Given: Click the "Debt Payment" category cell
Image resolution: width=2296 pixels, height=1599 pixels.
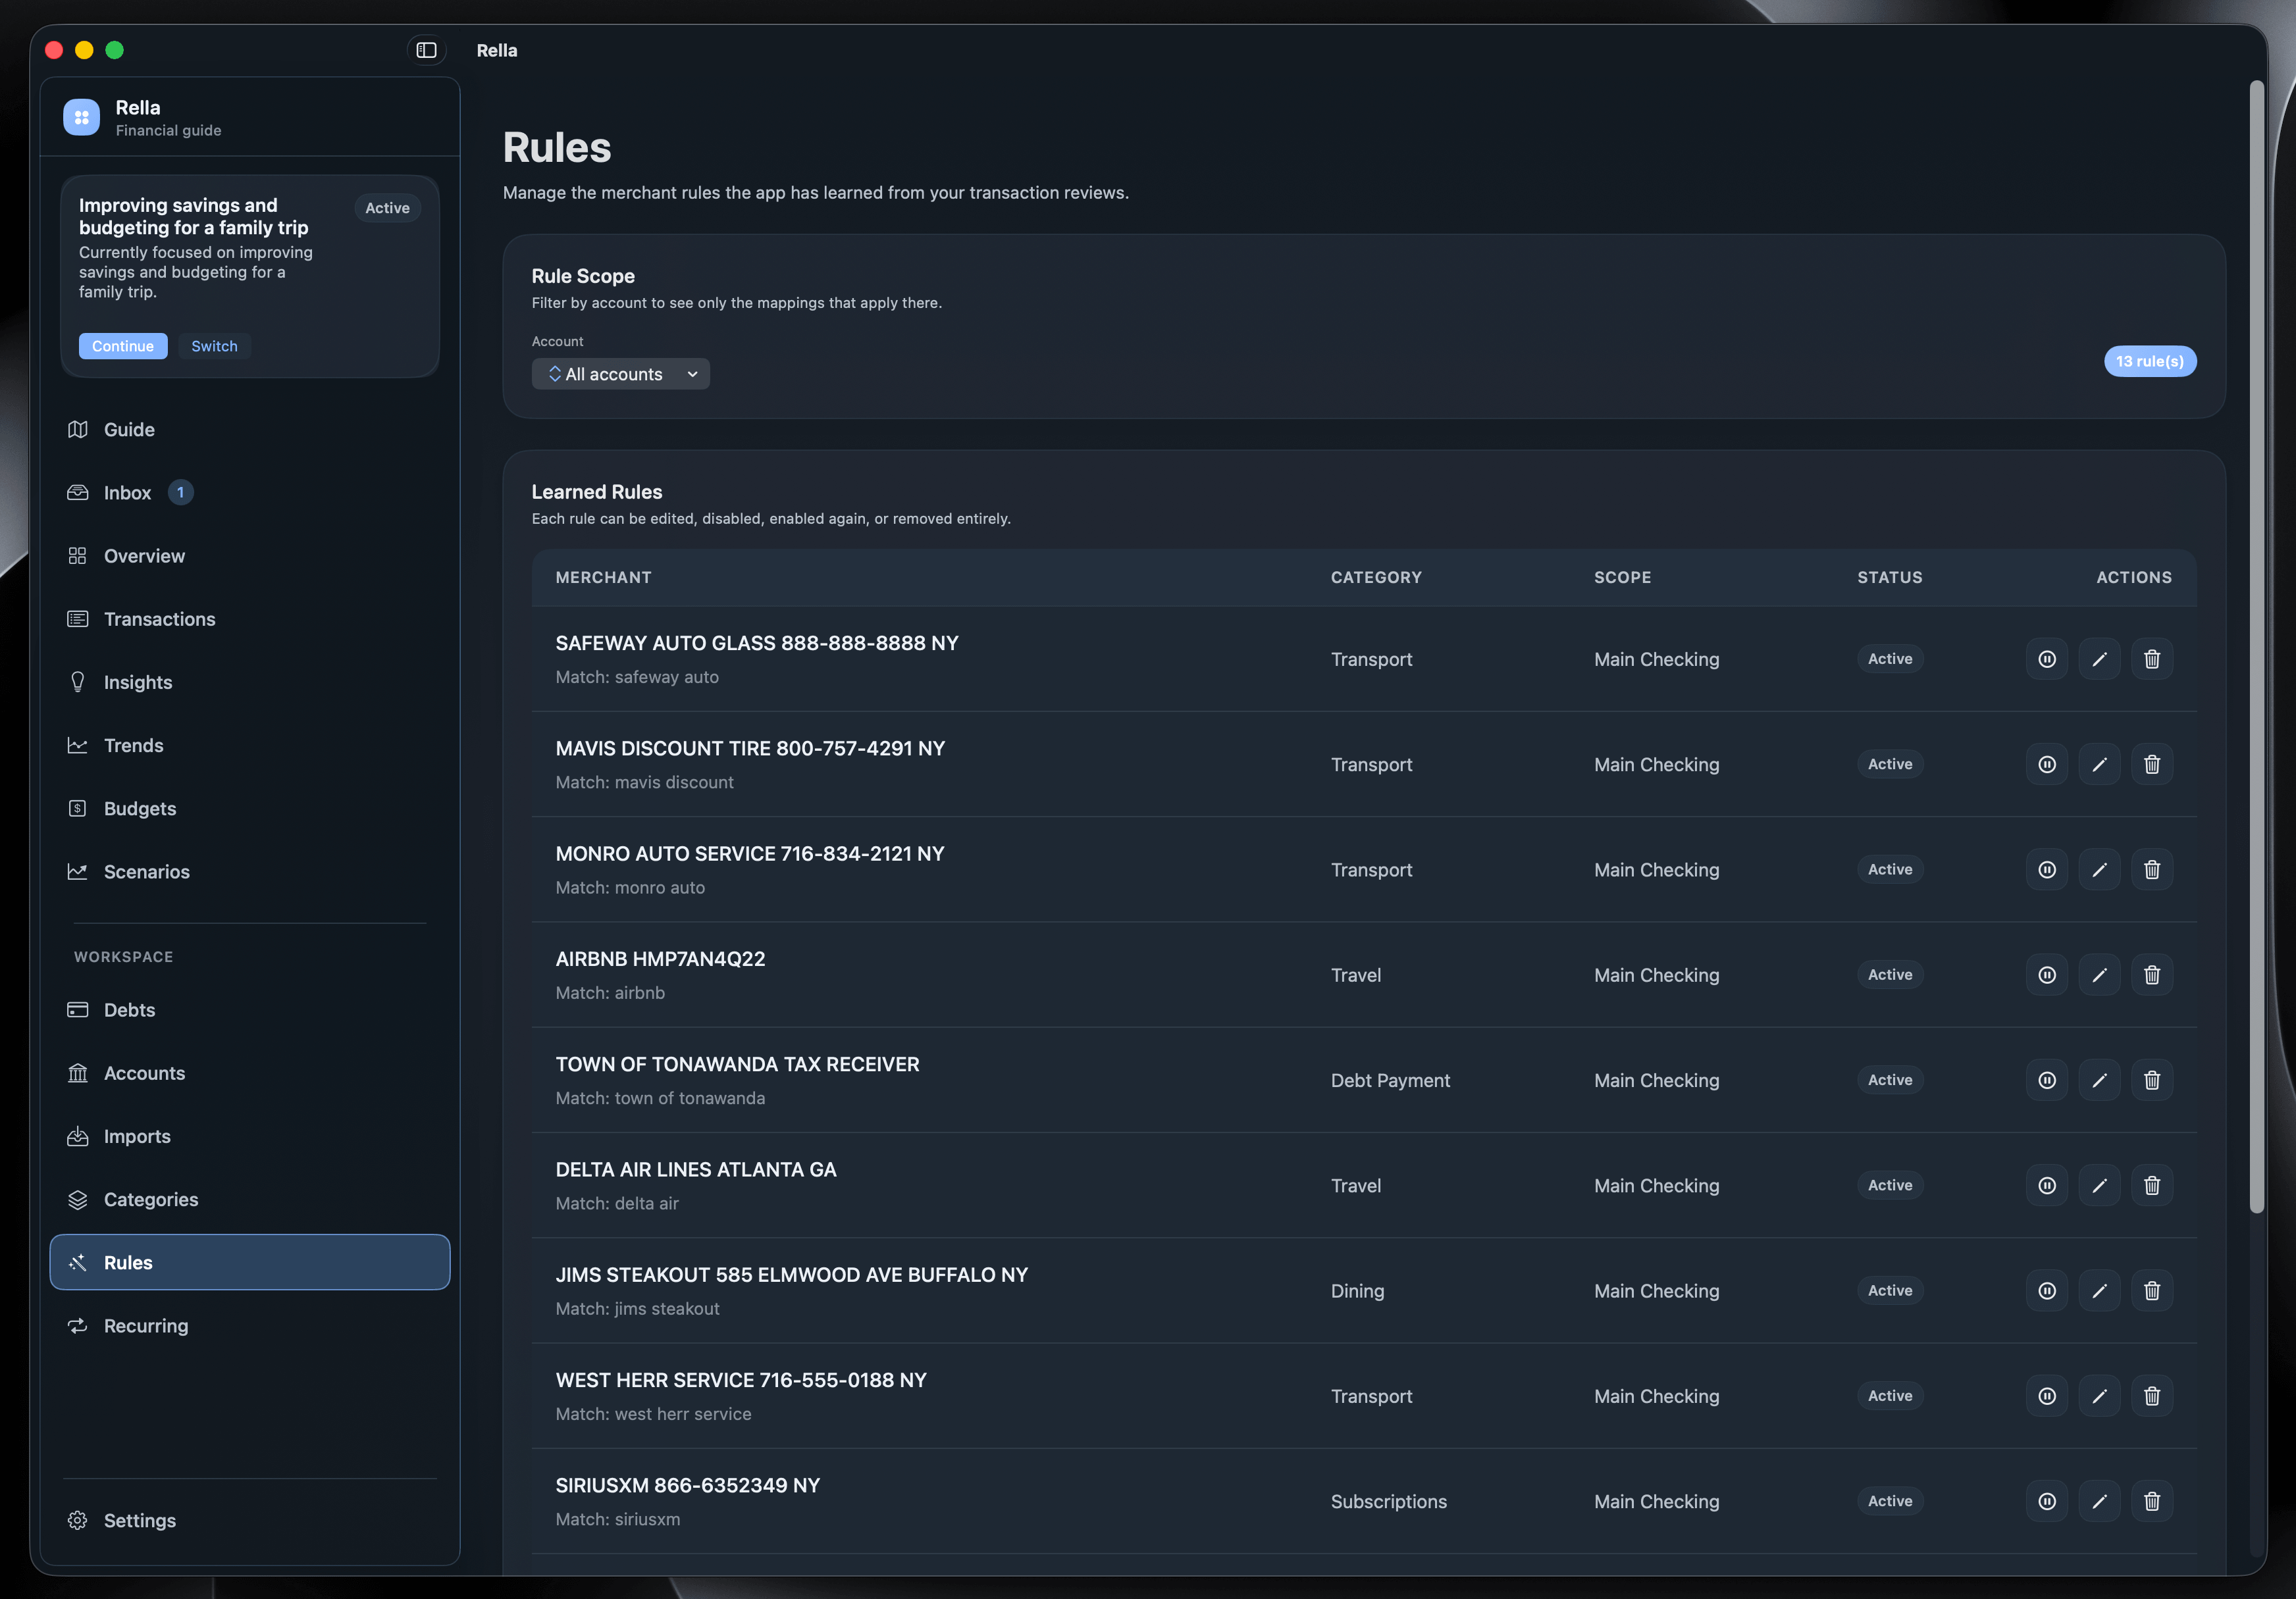Looking at the screenshot, I should click(1390, 1080).
